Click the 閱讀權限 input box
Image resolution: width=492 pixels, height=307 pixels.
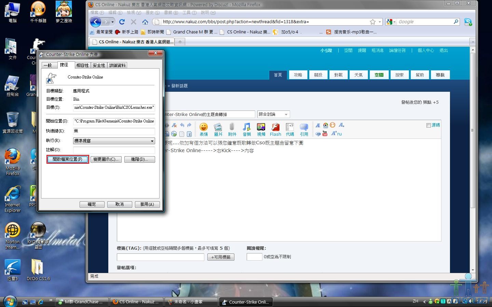click(254, 257)
